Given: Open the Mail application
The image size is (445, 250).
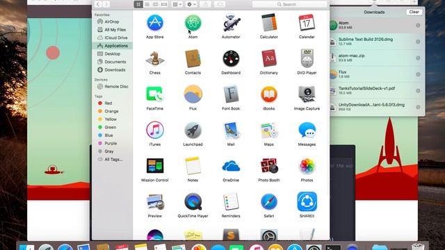Looking at the screenshot, I should [x=231, y=130].
